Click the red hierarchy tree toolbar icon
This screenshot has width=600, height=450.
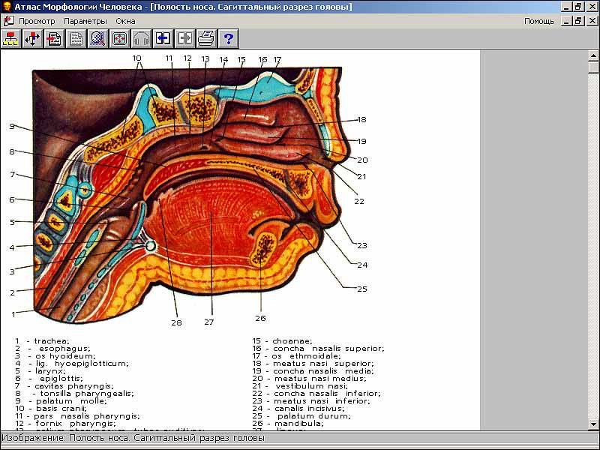coord(10,38)
